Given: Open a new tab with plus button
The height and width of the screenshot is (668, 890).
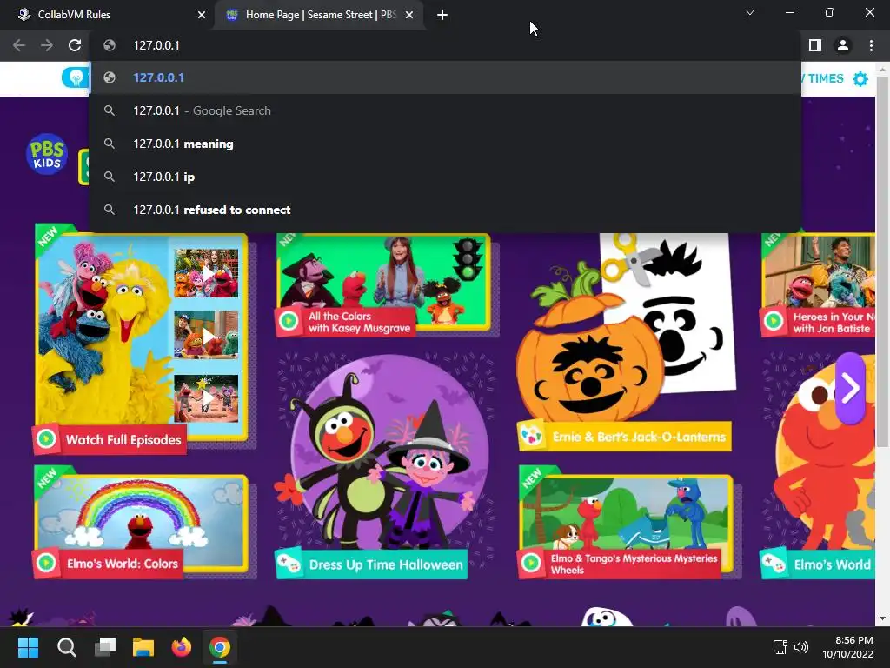Looking at the screenshot, I should [442, 16].
